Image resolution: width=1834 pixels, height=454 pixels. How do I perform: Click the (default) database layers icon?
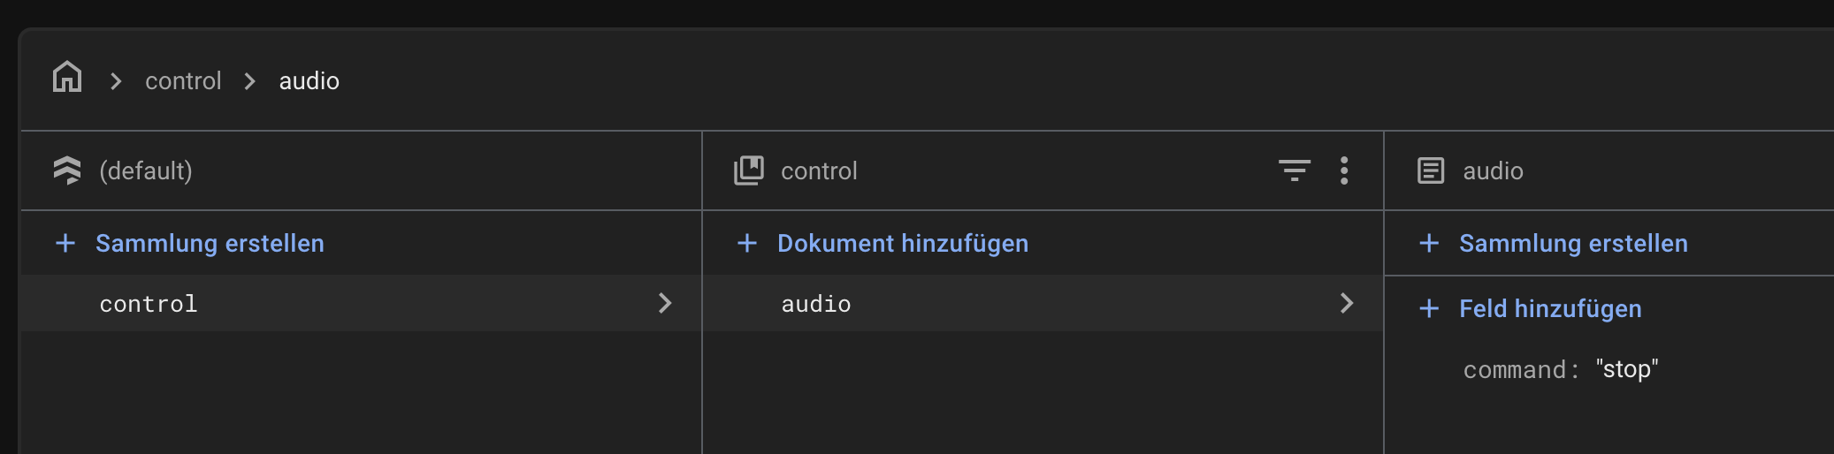66,170
